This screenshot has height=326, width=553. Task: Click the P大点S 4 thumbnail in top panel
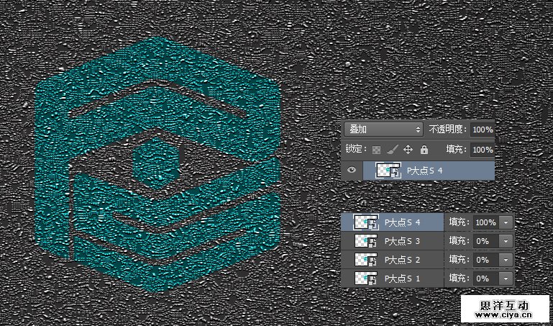(388, 171)
